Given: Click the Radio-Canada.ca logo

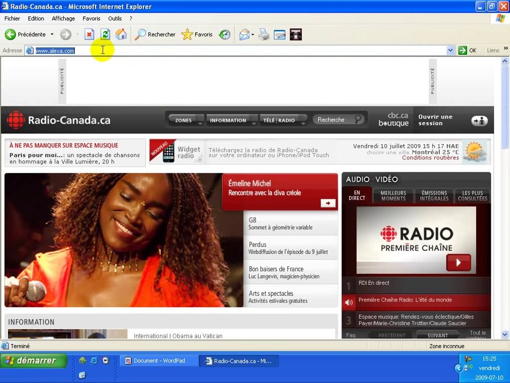Looking at the screenshot, I should (58, 120).
